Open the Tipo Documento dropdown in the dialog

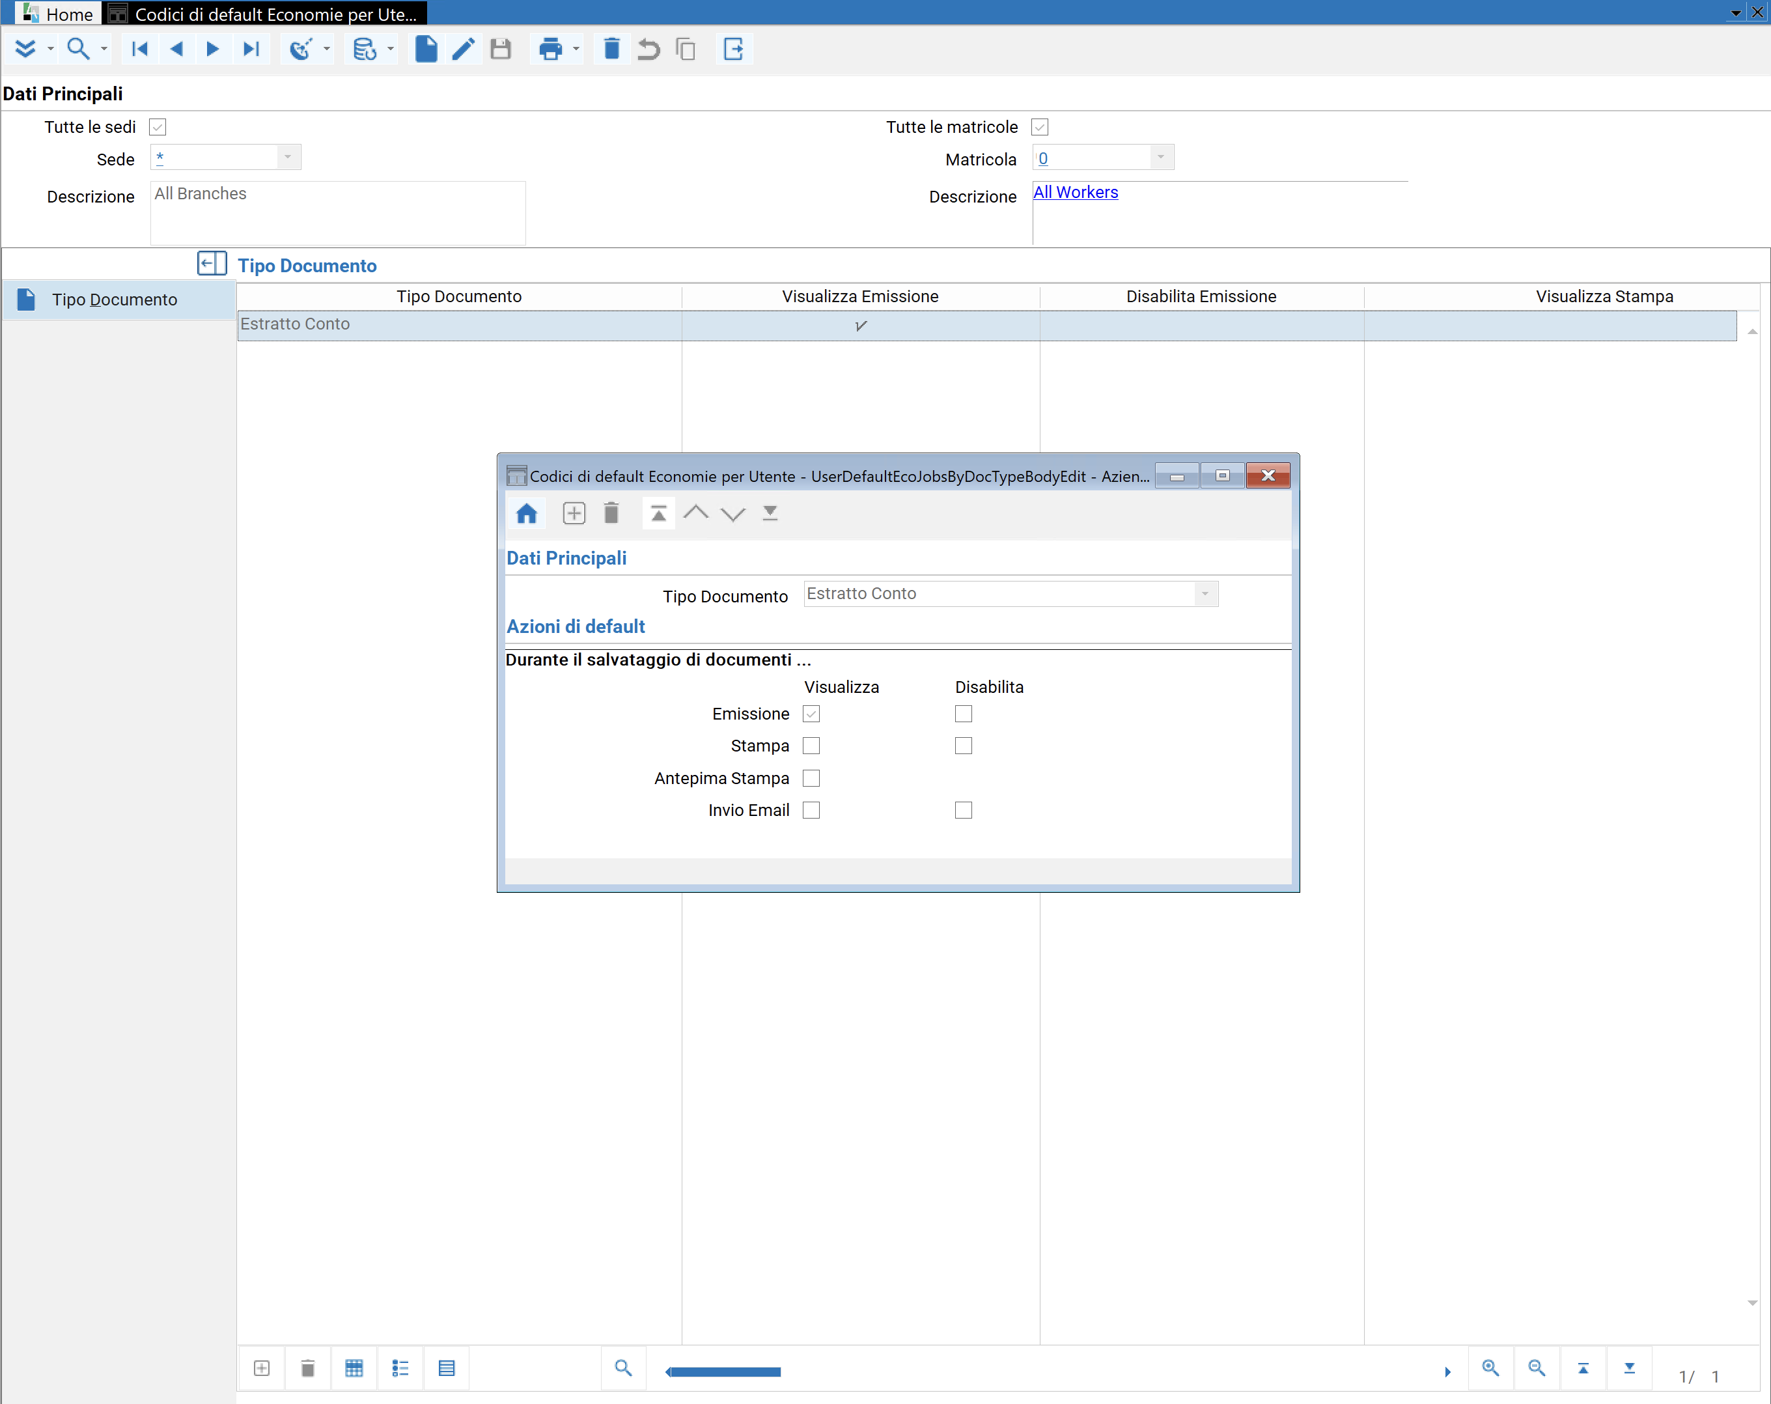(1205, 594)
